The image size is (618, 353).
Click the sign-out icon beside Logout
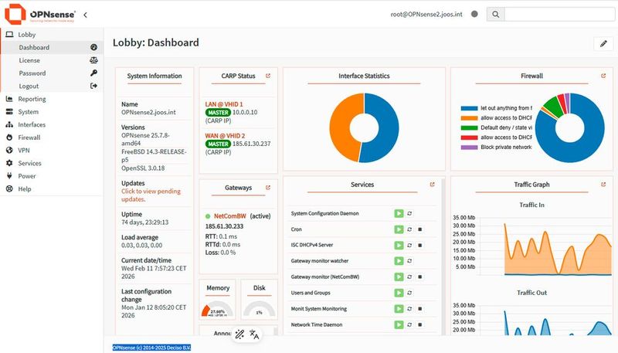(x=93, y=86)
